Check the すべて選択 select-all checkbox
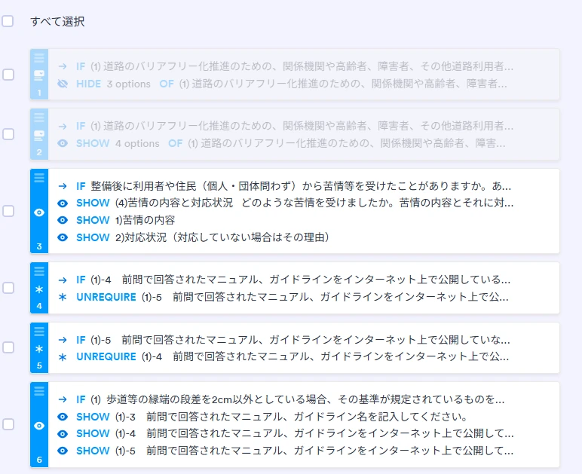 (8, 21)
